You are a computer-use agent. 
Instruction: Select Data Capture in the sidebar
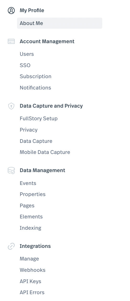point(36,141)
